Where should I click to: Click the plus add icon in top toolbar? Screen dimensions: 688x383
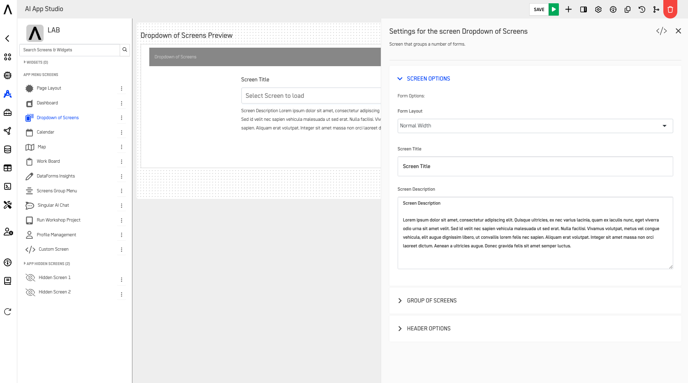[568, 9]
